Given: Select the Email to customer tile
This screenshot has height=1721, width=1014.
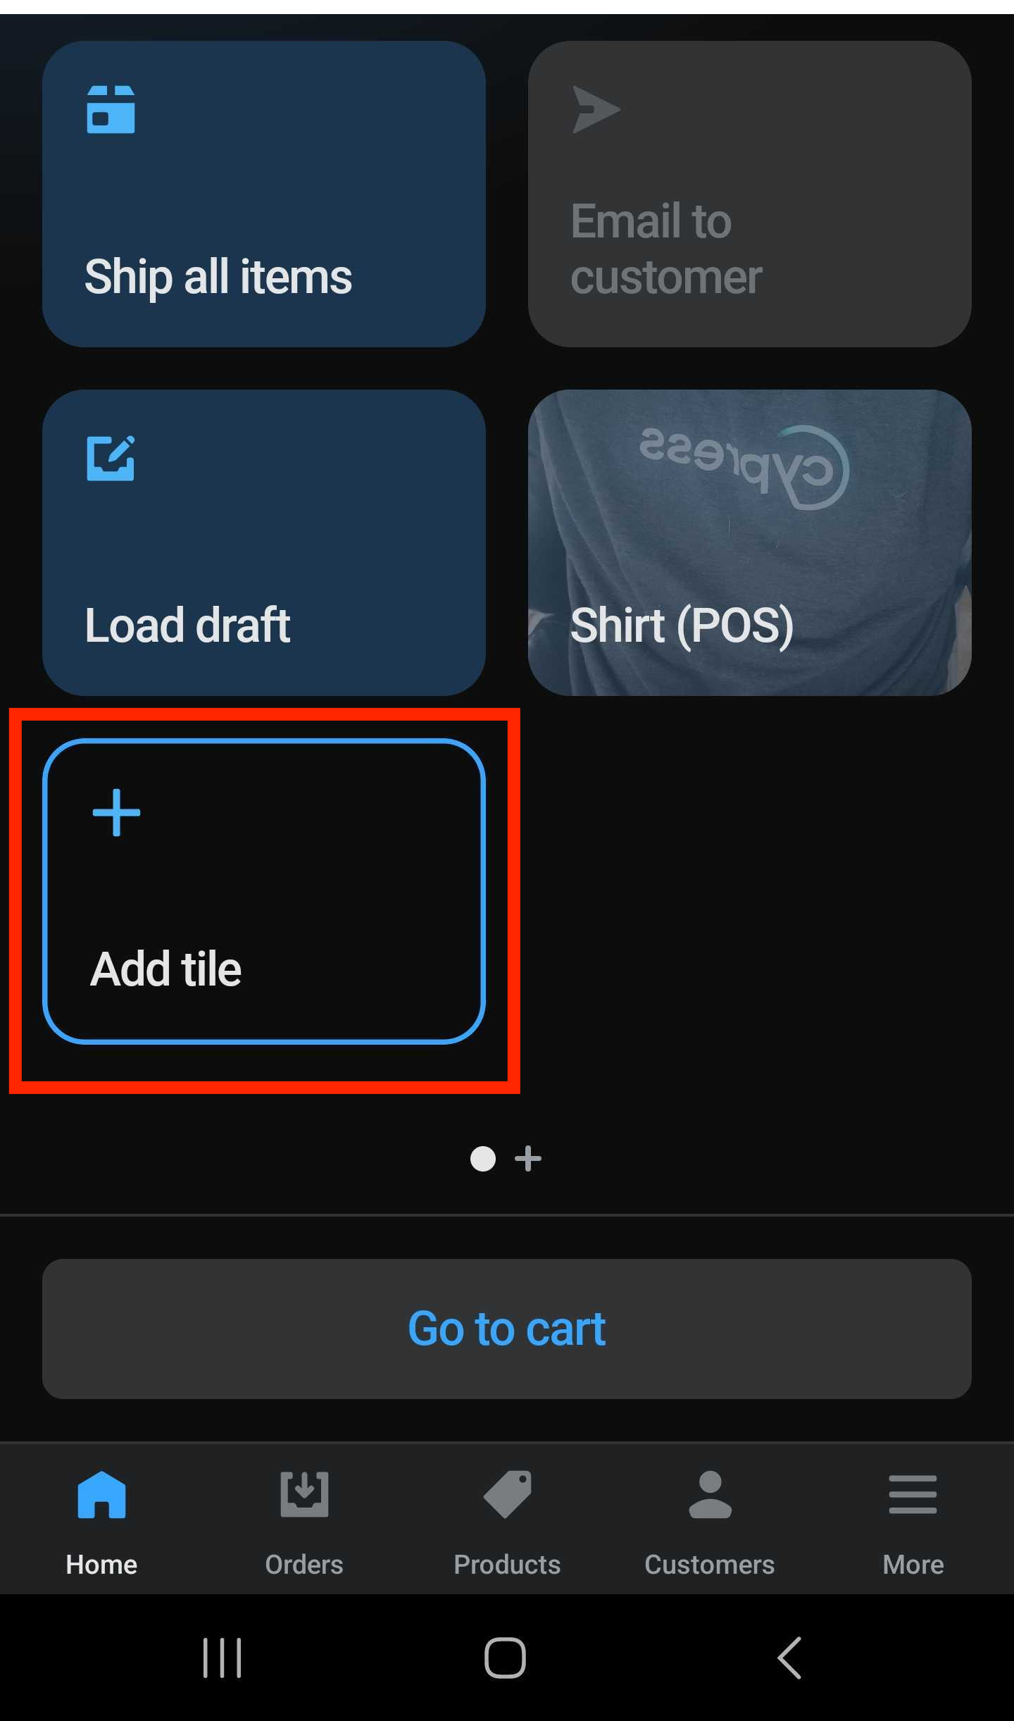Looking at the screenshot, I should coord(750,194).
